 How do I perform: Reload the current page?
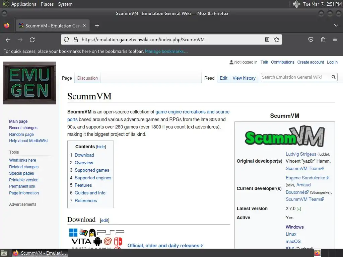tap(32, 39)
